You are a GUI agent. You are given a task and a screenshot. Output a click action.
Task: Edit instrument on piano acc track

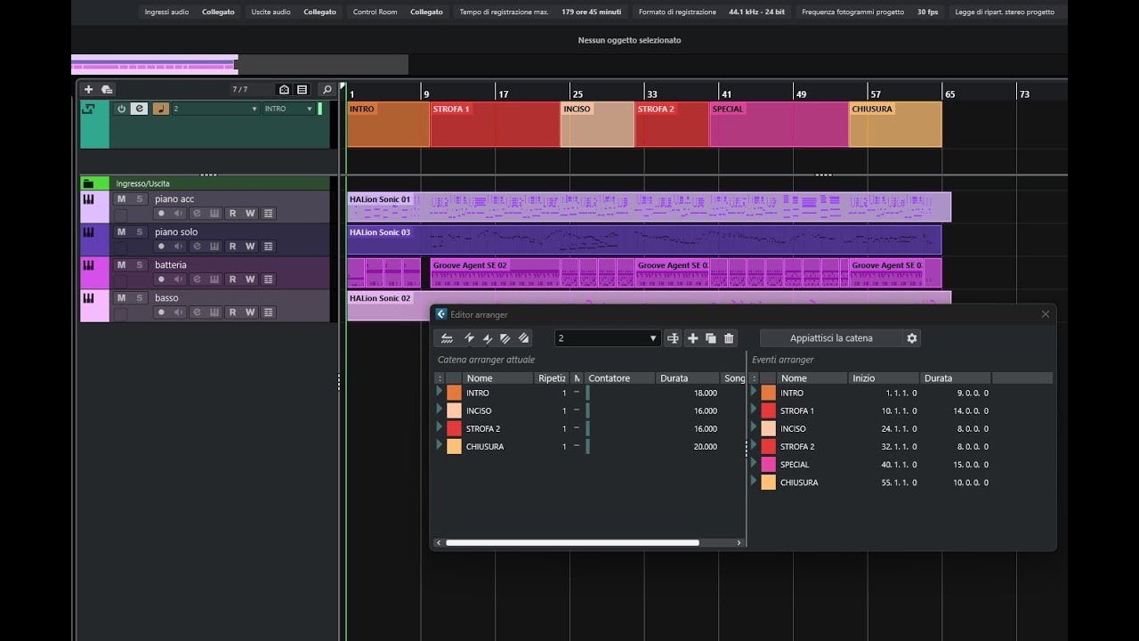[213, 214]
